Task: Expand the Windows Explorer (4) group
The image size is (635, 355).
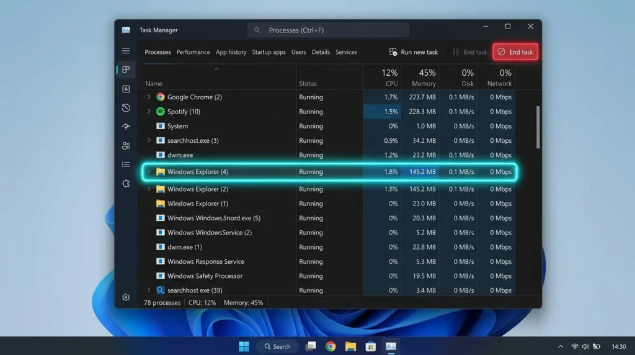Action: 149,172
